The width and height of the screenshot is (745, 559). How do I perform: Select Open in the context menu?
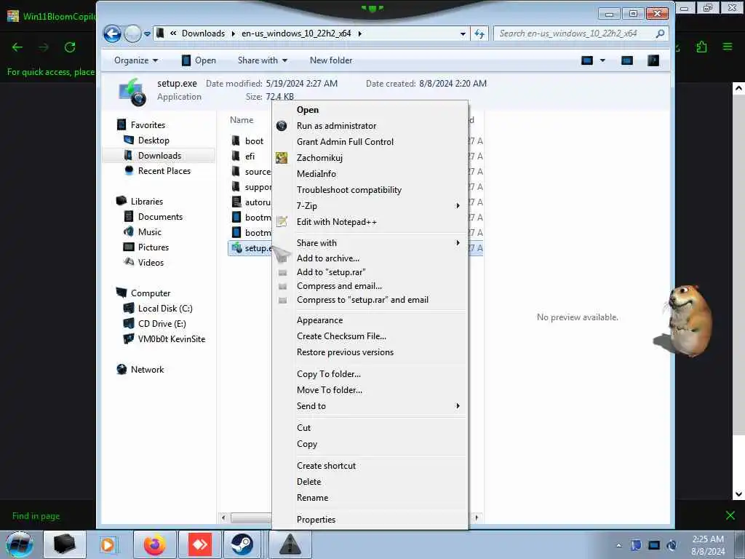coord(370,110)
